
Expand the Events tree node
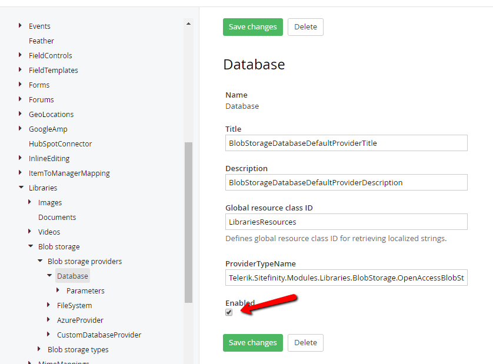click(x=21, y=26)
